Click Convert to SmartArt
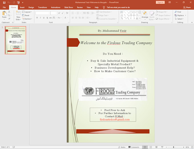This screenshot has width=194, height=149. 106,19
